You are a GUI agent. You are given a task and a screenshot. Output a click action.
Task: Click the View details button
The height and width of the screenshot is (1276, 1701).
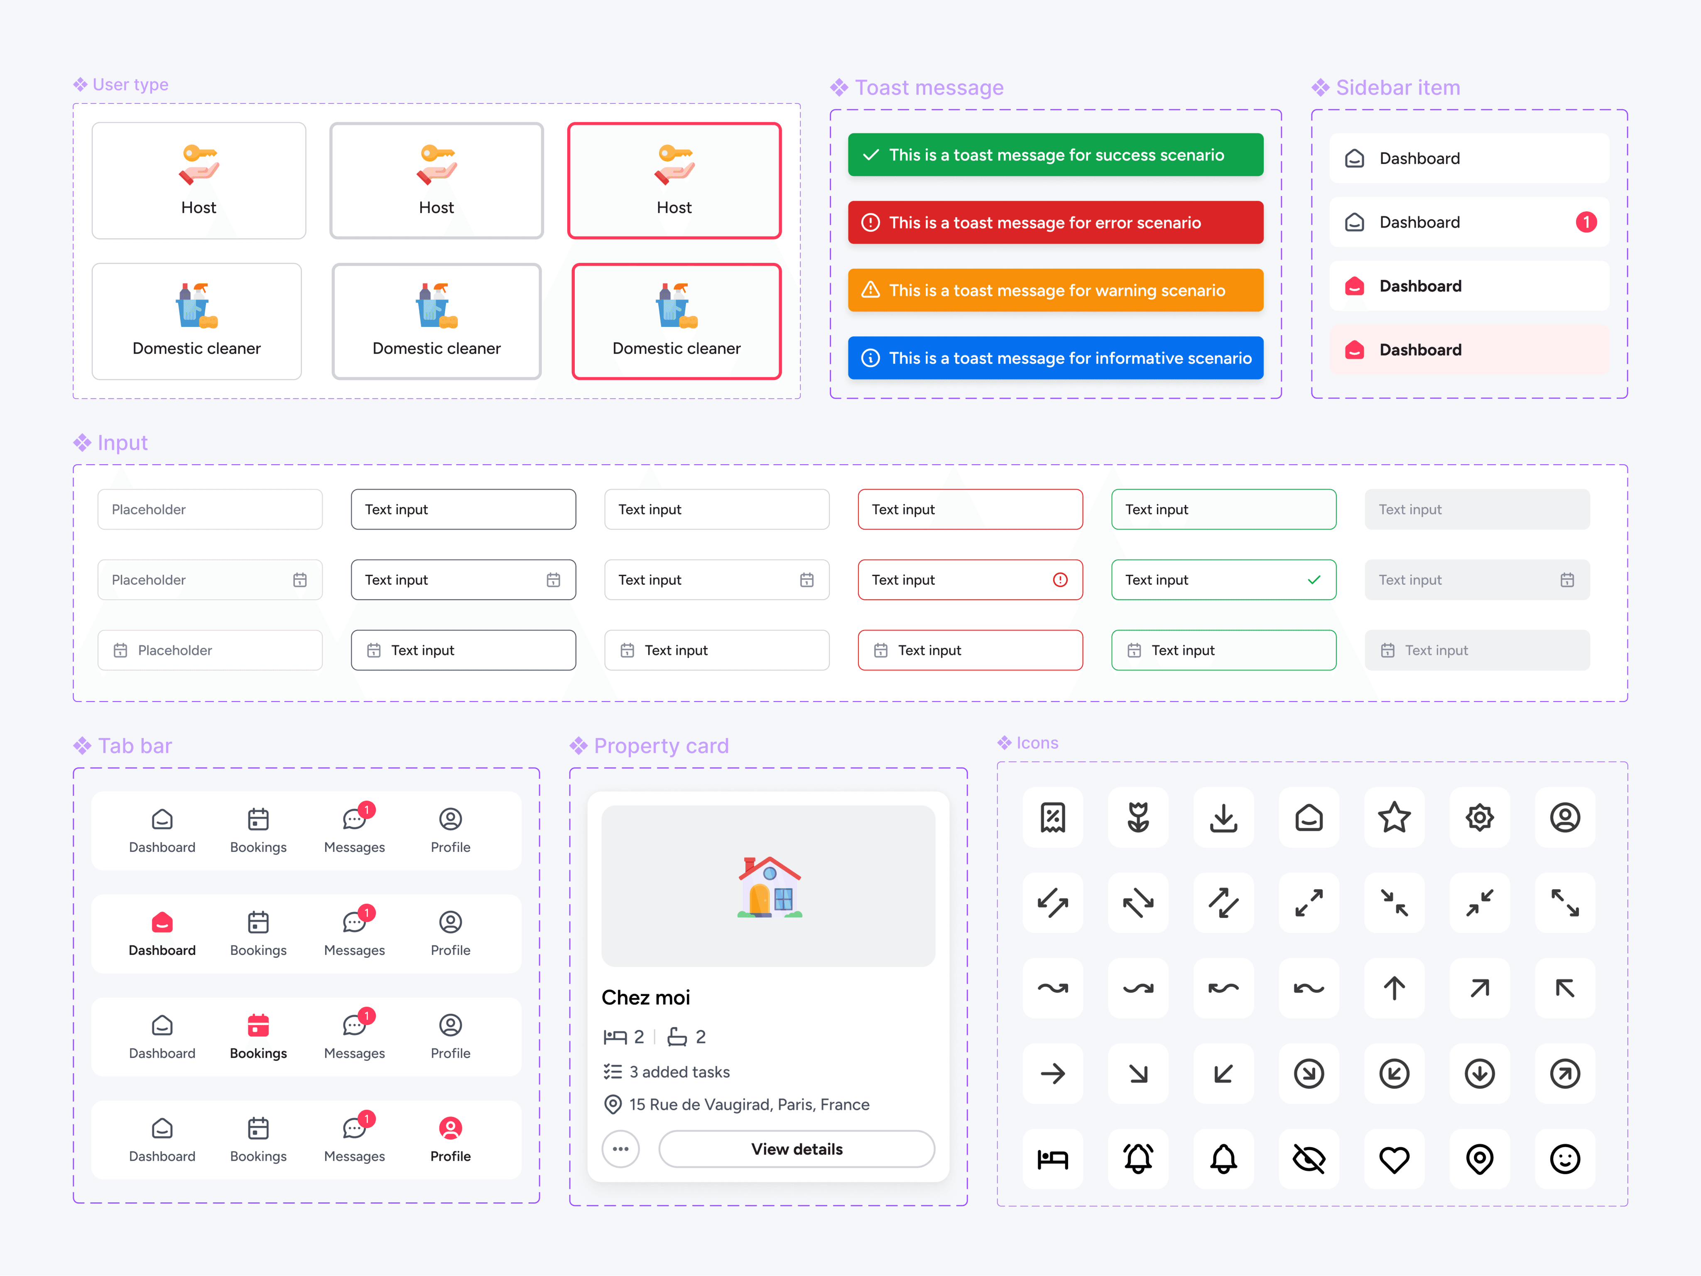(x=797, y=1149)
